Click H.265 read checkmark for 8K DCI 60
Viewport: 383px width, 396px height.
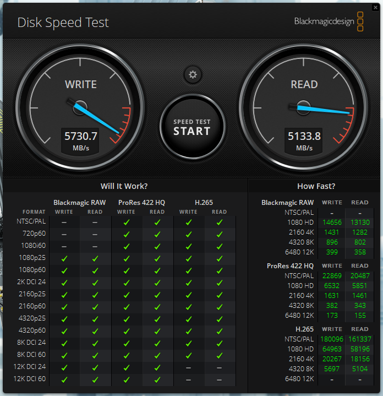[x=219, y=355]
